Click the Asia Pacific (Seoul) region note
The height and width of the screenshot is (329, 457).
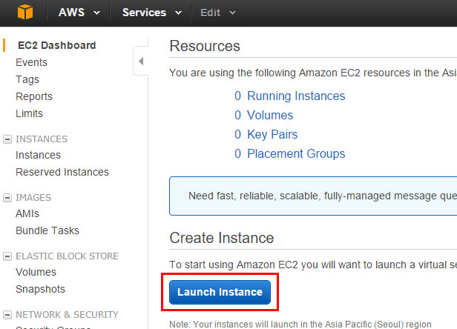(300, 324)
